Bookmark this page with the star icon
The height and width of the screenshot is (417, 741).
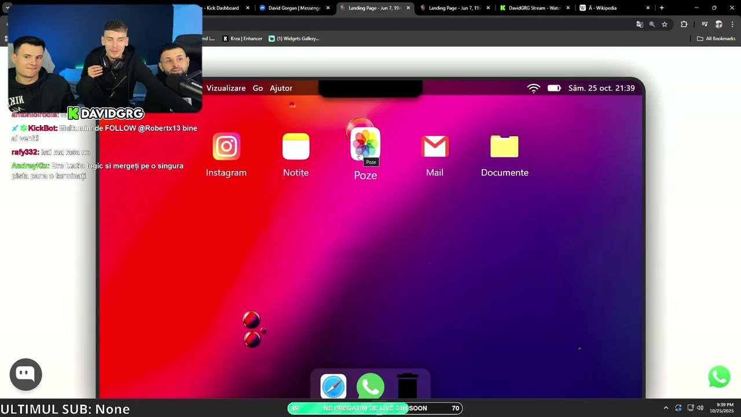pyautogui.click(x=665, y=24)
